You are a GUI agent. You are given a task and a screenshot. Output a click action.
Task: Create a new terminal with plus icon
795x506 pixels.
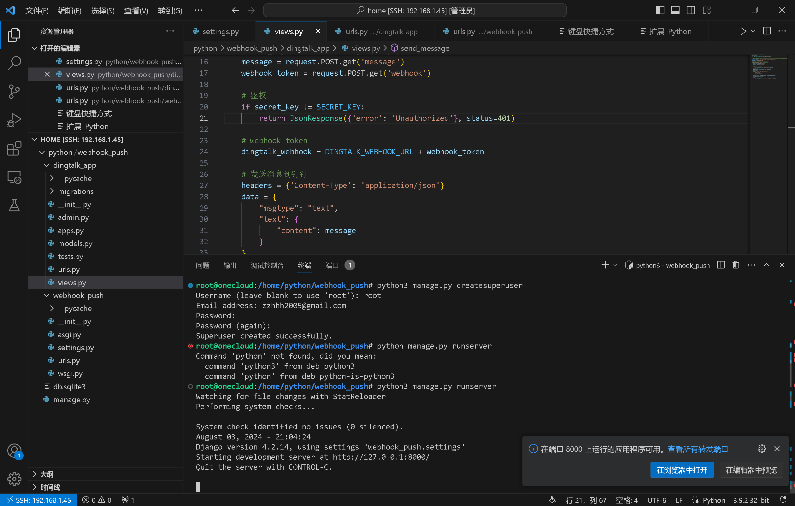(x=605, y=265)
